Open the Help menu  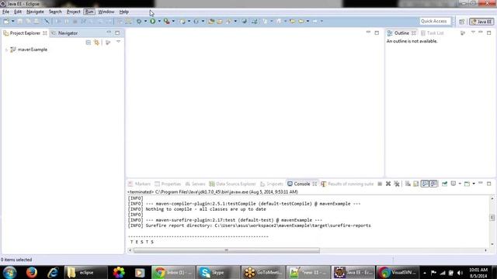[x=124, y=12]
